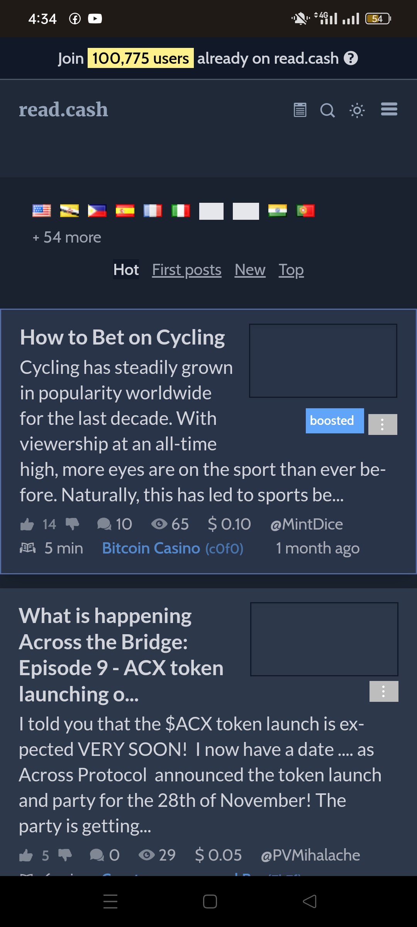The width and height of the screenshot is (417, 927).
Task: Open options menu for ACX token article
Action: (x=384, y=691)
